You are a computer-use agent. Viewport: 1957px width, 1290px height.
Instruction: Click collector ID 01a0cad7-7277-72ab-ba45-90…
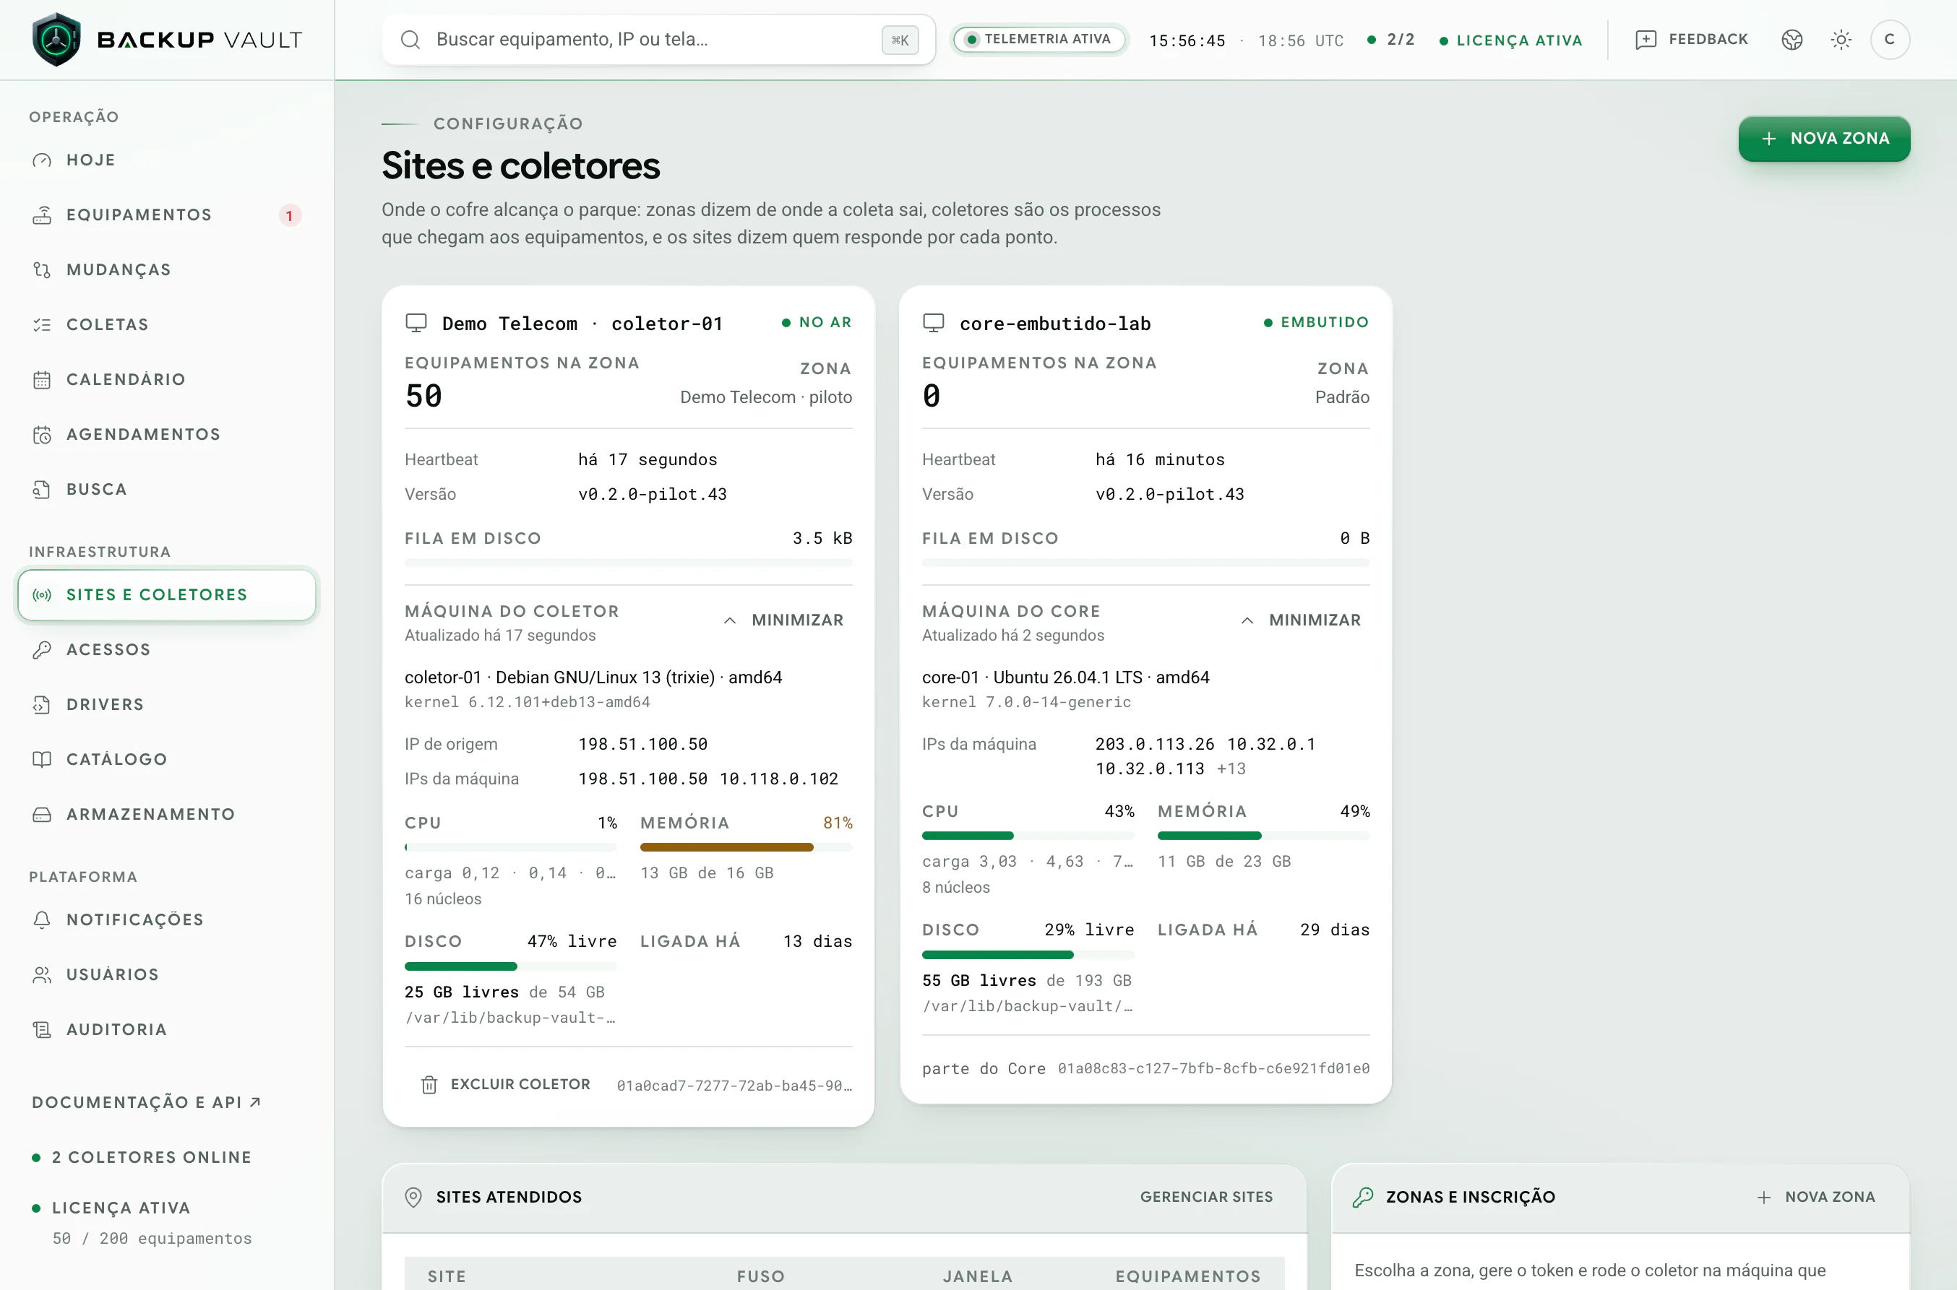pyautogui.click(x=734, y=1086)
